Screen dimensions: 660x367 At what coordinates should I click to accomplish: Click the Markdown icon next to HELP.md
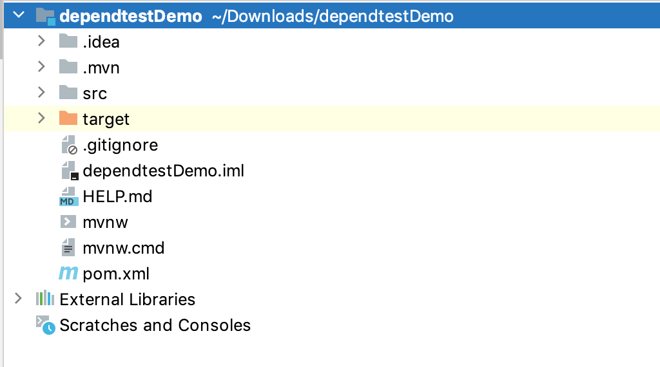[x=68, y=196]
